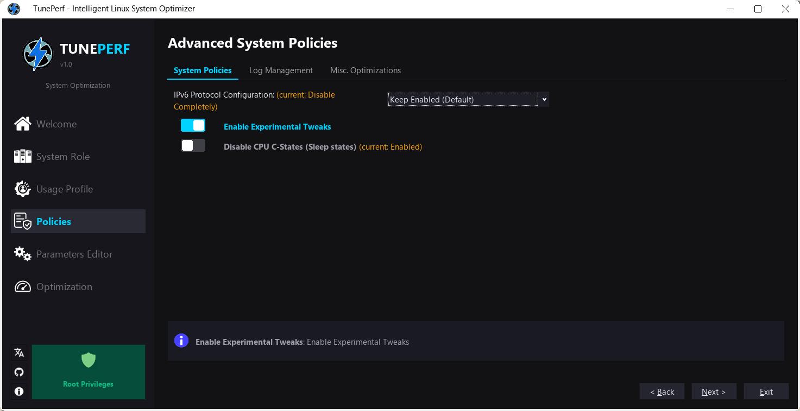Go to the Welcome page
Screen dimensions: 800x411
coord(78,124)
